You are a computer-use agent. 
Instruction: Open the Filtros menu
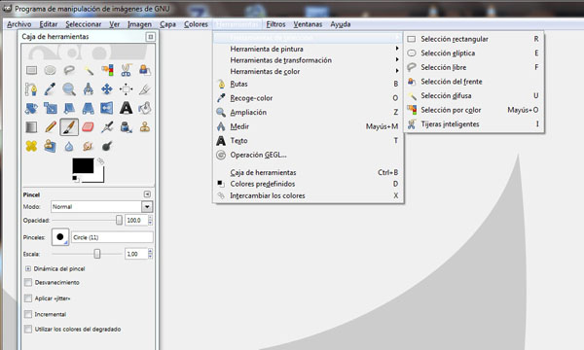275,24
